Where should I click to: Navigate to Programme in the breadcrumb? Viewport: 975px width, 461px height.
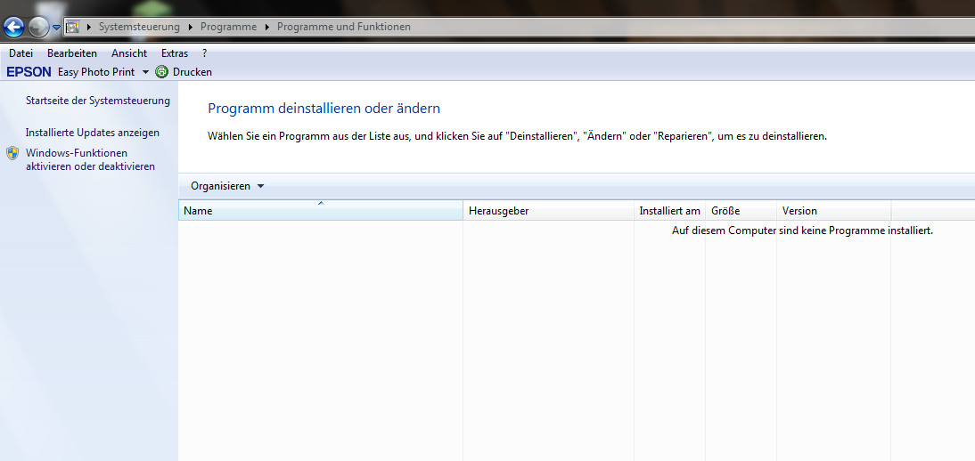[x=228, y=27]
